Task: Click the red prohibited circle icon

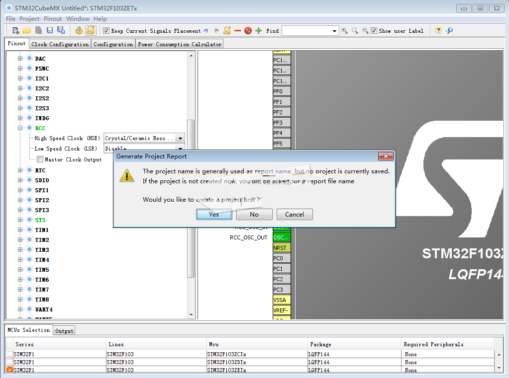Action: [248, 30]
